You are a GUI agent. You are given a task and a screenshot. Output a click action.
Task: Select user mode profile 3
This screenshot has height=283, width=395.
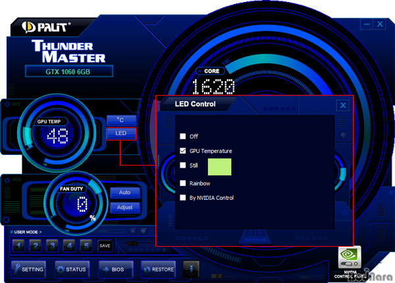coord(53,245)
